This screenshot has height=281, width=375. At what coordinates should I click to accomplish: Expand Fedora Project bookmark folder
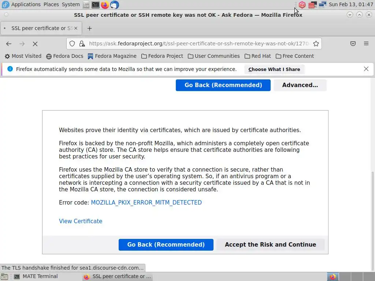pyautogui.click(x=162, y=56)
